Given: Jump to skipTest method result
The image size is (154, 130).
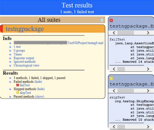Looking at the screenshot, I should 25,93.
